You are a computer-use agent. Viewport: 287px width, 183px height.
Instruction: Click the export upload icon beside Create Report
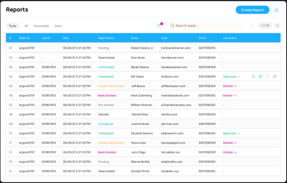tap(276, 10)
